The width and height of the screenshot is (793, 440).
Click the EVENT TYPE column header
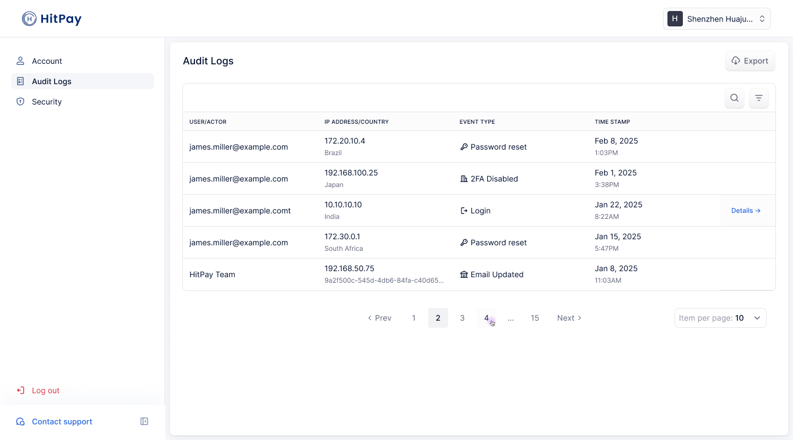(x=477, y=122)
